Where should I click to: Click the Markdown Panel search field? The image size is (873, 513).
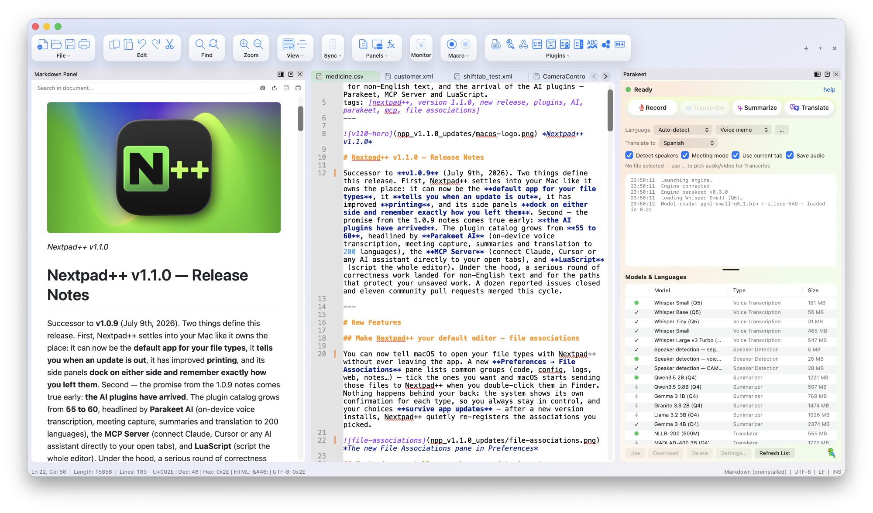[x=144, y=88]
